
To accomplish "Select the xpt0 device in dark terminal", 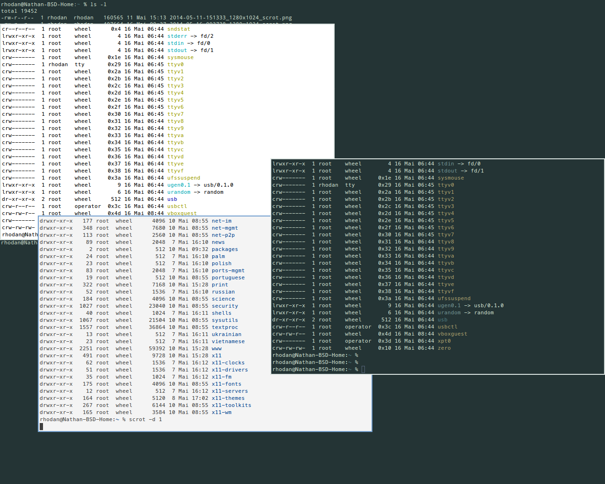I will coord(444,341).
